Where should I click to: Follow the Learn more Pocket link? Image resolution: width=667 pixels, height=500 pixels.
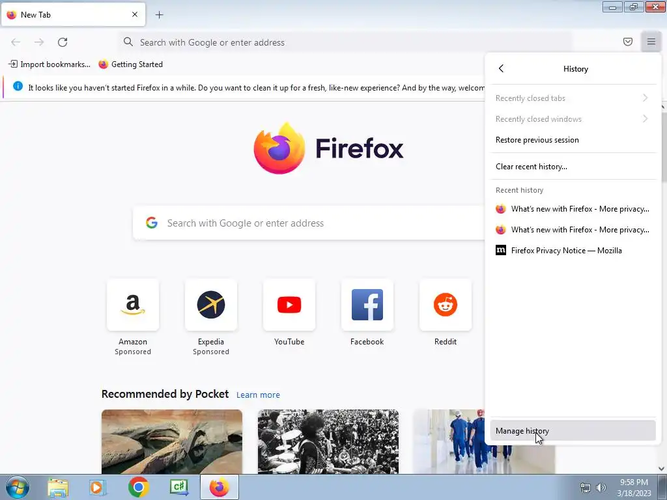pos(258,395)
